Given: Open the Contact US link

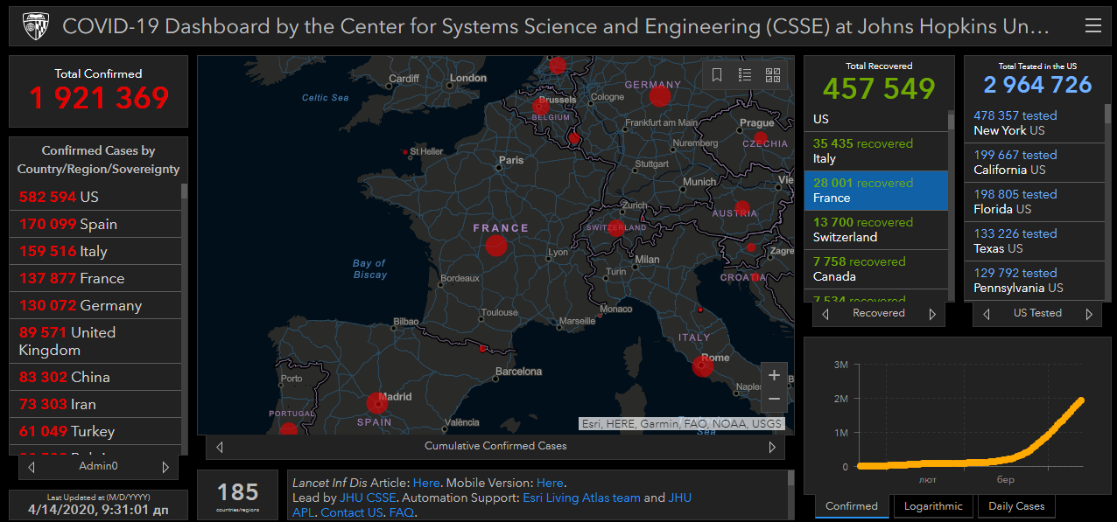Looking at the screenshot, I should pyautogui.click(x=352, y=512).
